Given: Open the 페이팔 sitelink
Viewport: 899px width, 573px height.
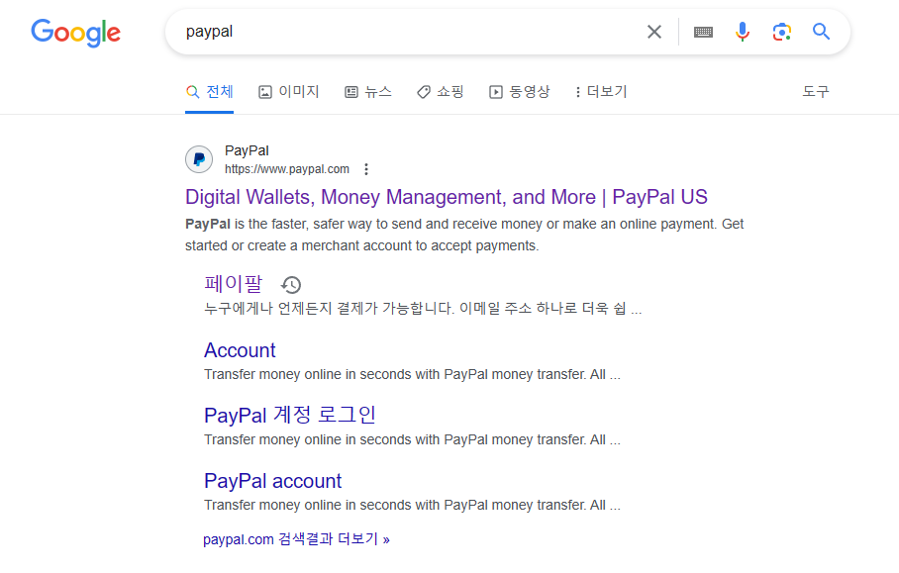Looking at the screenshot, I should pos(233,284).
